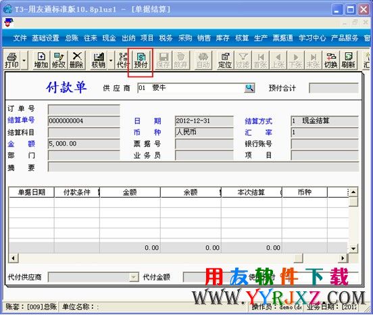This screenshot has height=315, width=373.
Task: Click the 单据日期 column header
Action: click(x=31, y=192)
